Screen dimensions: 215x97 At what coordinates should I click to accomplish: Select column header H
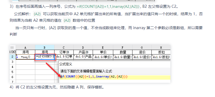pyautogui.click(x=161, y=48)
